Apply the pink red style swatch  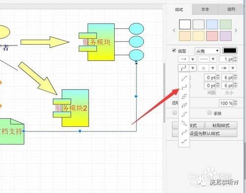212,36
